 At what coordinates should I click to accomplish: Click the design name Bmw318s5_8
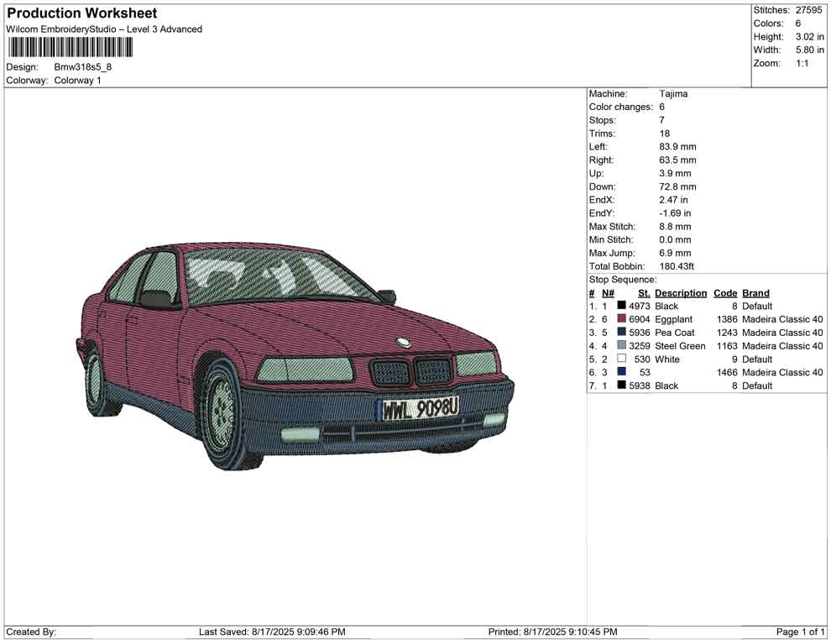pyautogui.click(x=83, y=66)
